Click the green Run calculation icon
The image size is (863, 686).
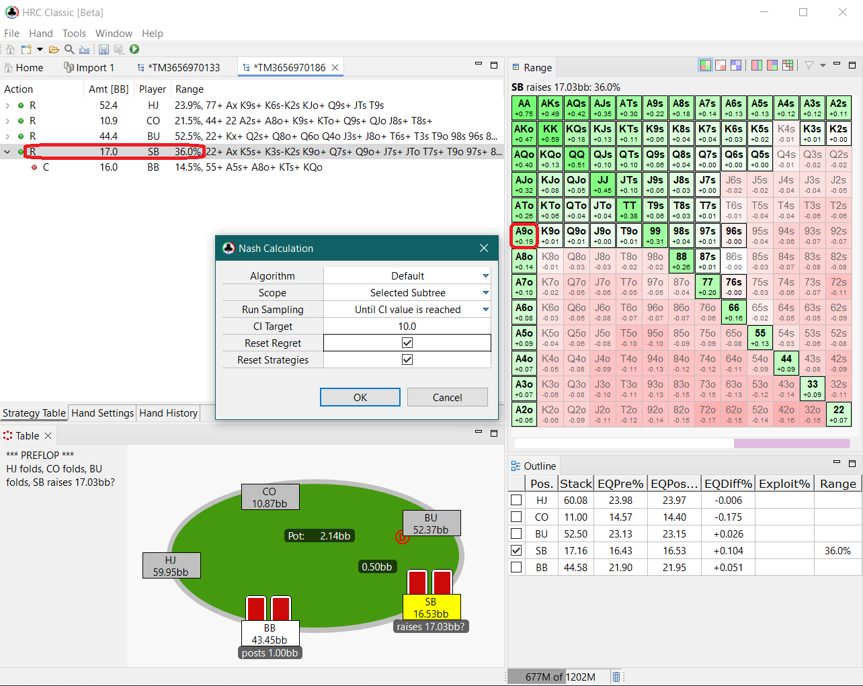coord(134,49)
